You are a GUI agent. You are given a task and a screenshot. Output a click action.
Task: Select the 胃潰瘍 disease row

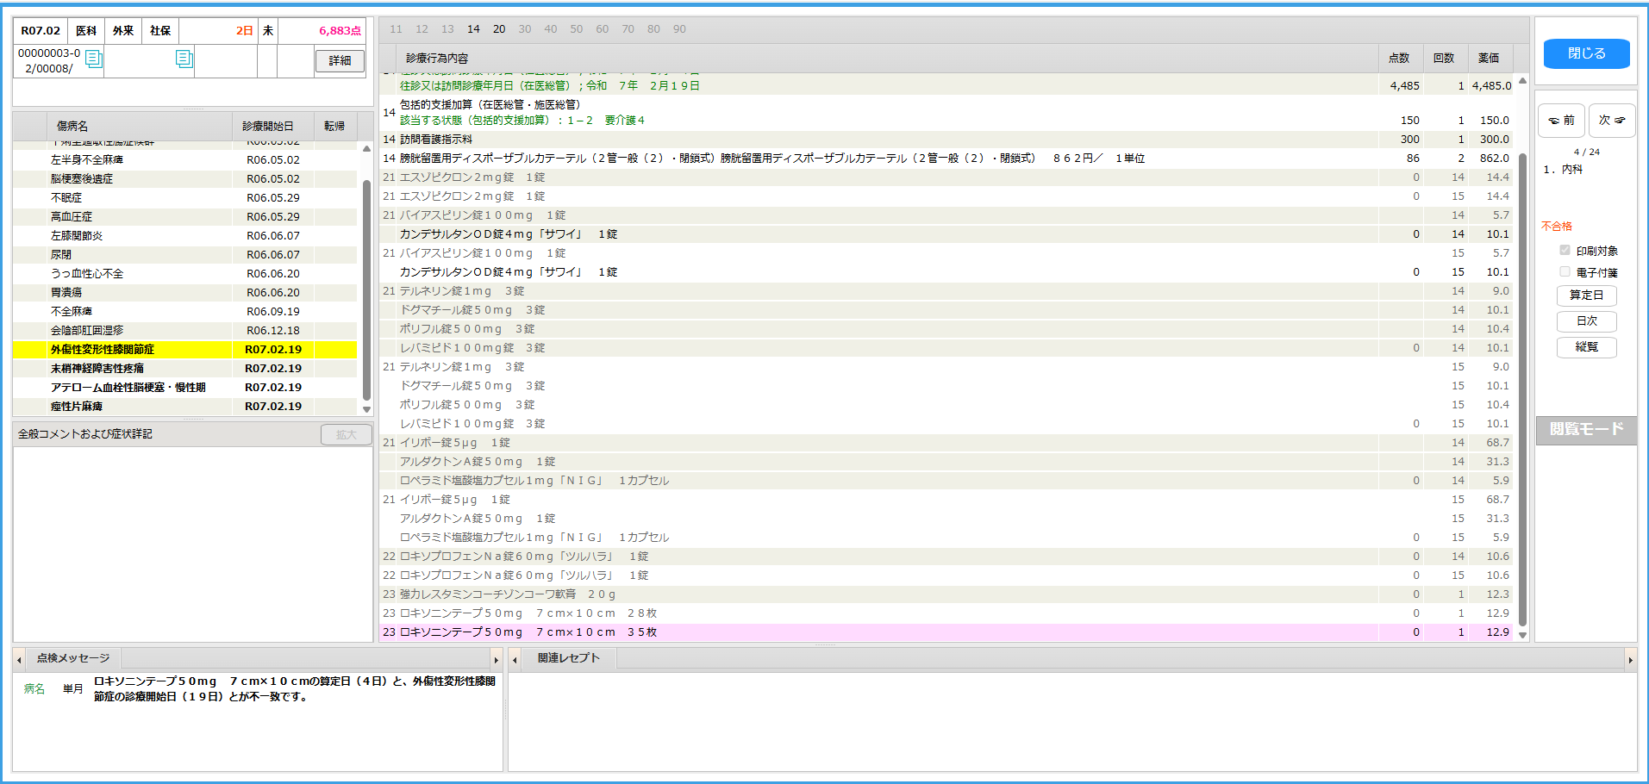pos(184,293)
